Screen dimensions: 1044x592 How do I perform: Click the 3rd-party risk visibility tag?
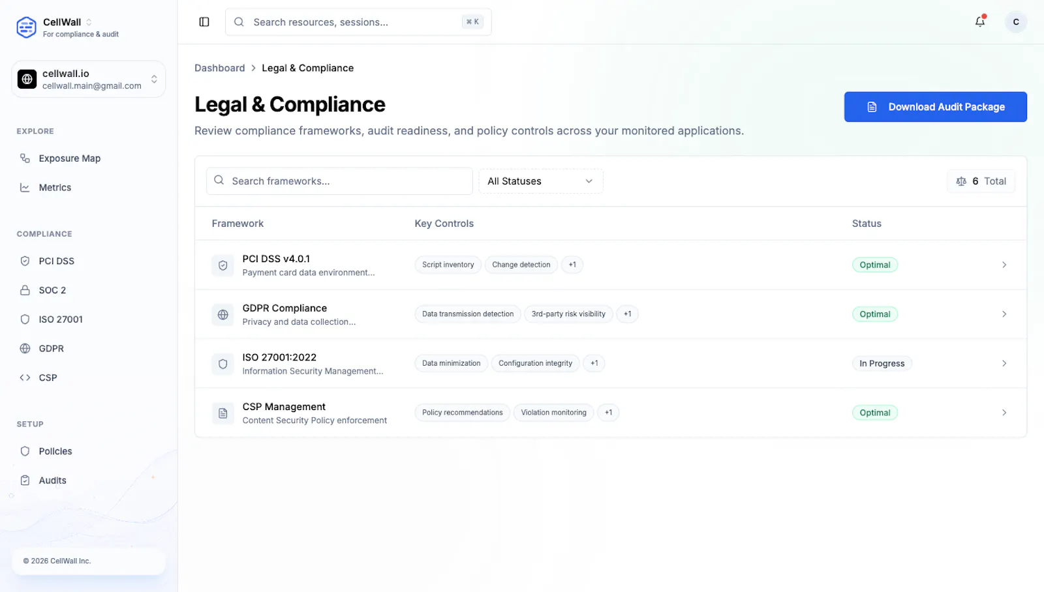click(568, 314)
